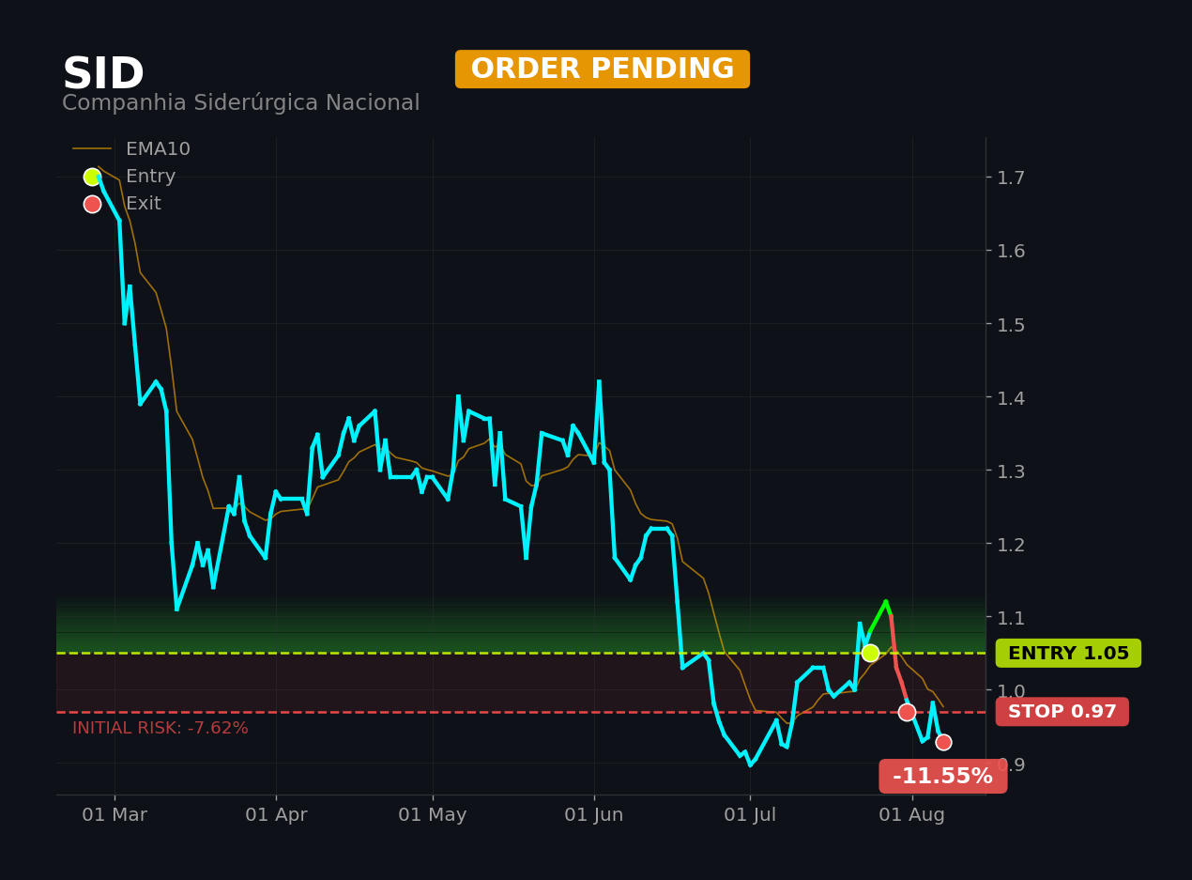Screen dimensions: 1192x880
Task: Click the 1.2 price axis label
Action: [x=1011, y=544]
